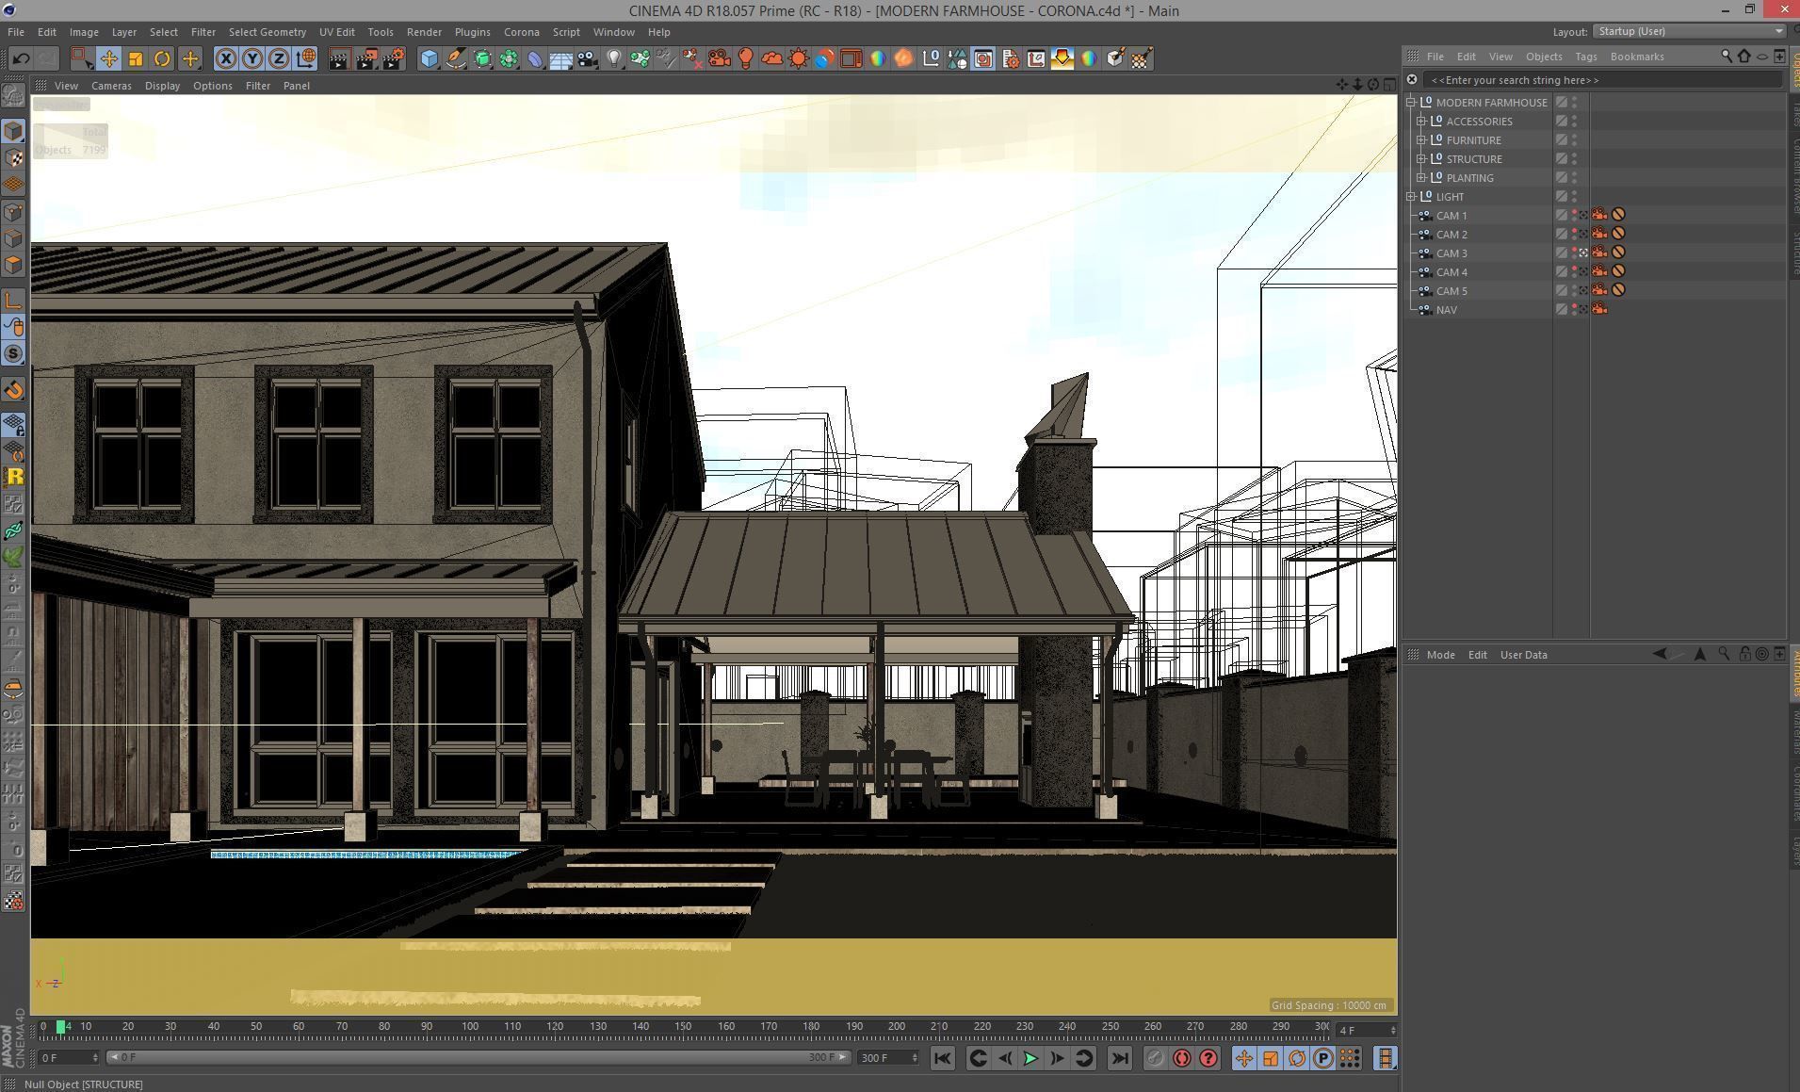Set CAM 4 as the active camera

coord(1583,271)
